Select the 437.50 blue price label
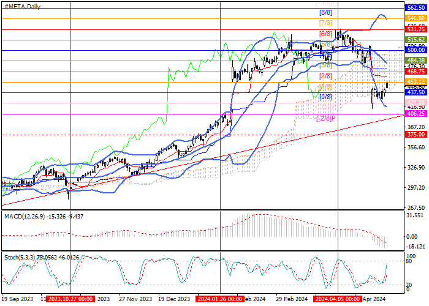Image resolution: width=429 pixels, height=306 pixels. 416,92
